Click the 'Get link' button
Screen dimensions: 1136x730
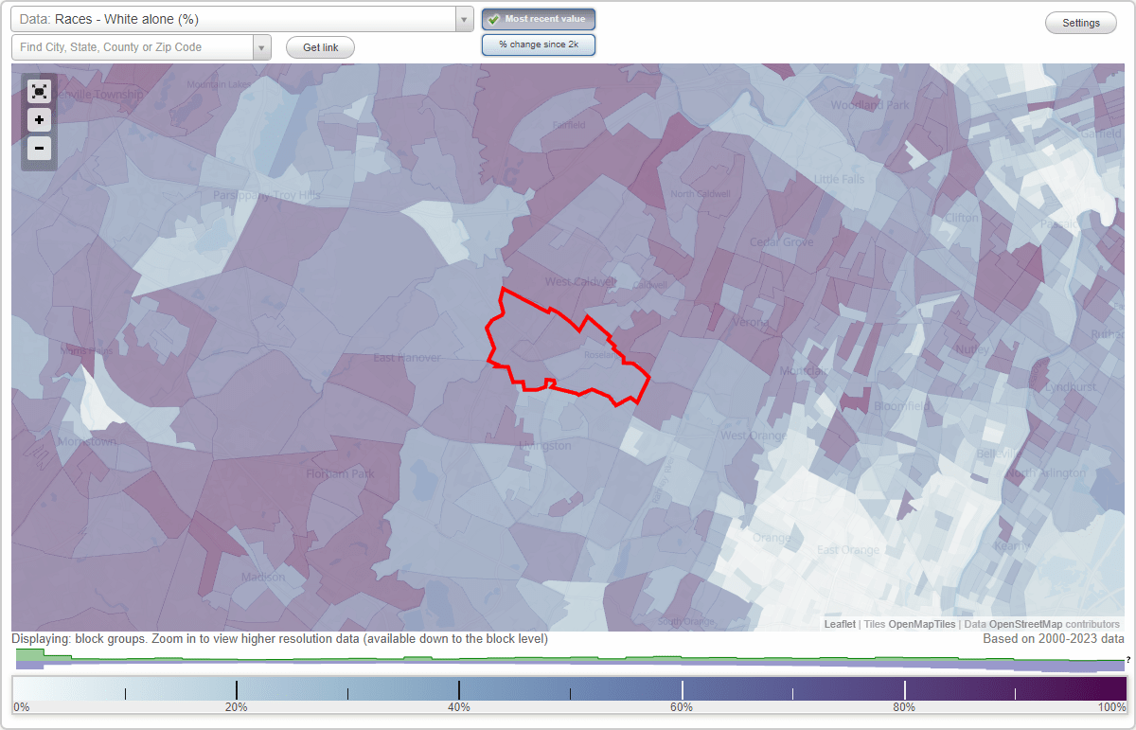320,46
